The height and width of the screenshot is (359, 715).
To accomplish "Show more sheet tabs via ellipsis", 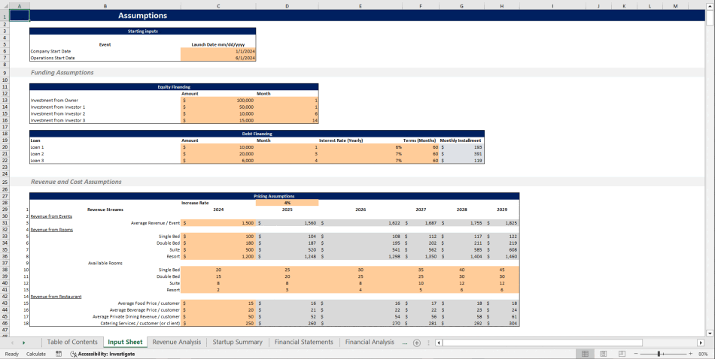I will (405, 342).
